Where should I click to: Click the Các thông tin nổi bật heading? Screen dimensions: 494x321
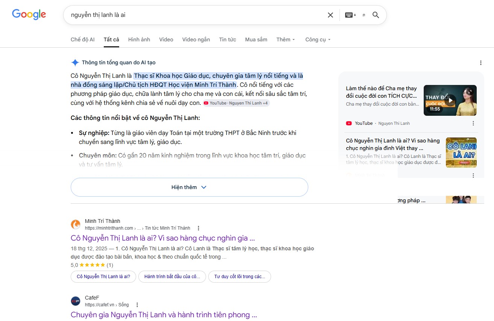click(135, 118)
